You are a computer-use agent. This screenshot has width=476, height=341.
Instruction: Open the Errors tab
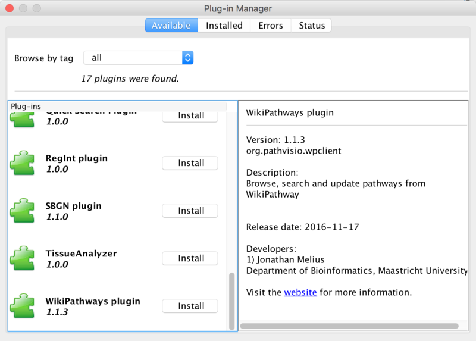point(271,26)
